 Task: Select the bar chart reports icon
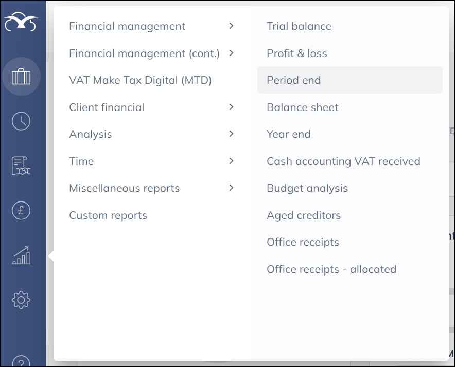pos(21,255)
